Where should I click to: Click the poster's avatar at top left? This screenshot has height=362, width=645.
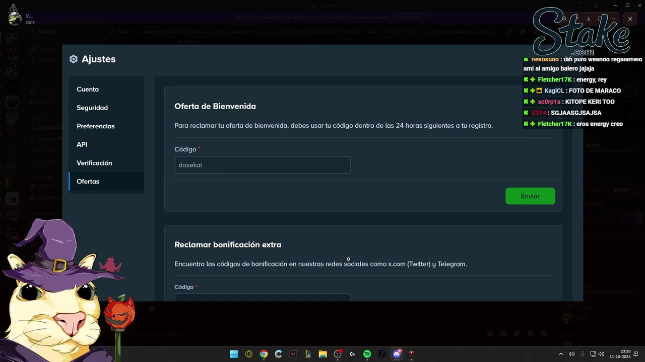(15, 19)
